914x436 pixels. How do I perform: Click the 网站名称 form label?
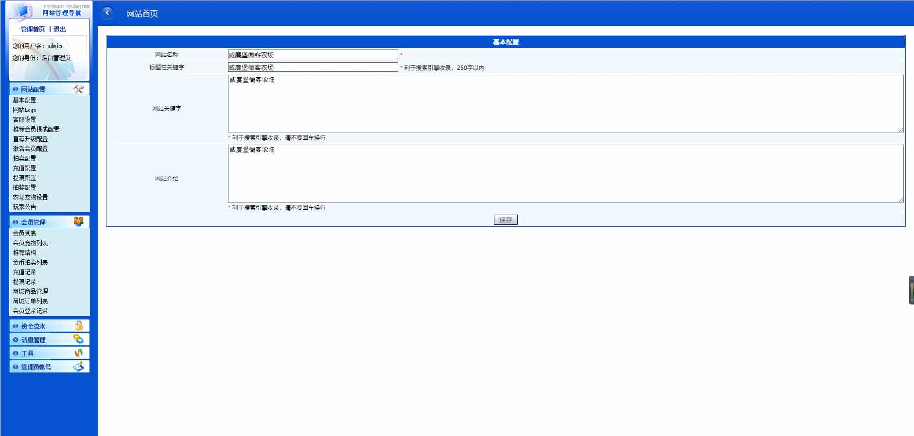pyautogui.click(x=167, y=55)
